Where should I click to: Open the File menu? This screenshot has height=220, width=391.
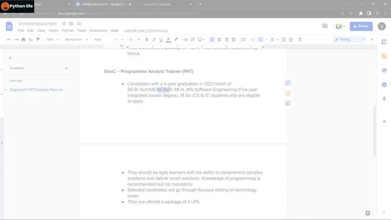[x=21, y=31]
